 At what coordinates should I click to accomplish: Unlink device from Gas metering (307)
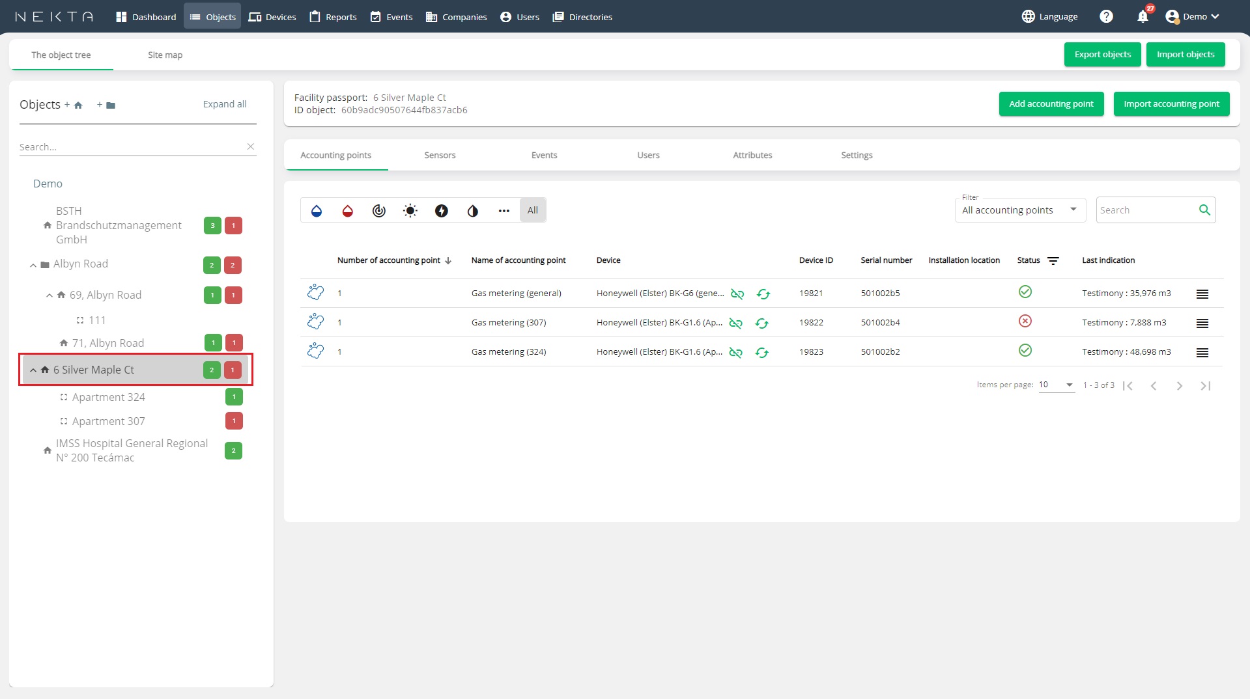click(736, 323)
